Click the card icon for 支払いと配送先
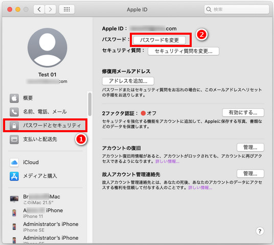Image resolution: width=274 pixels, height=245 pixels. (x=14, y=139)
